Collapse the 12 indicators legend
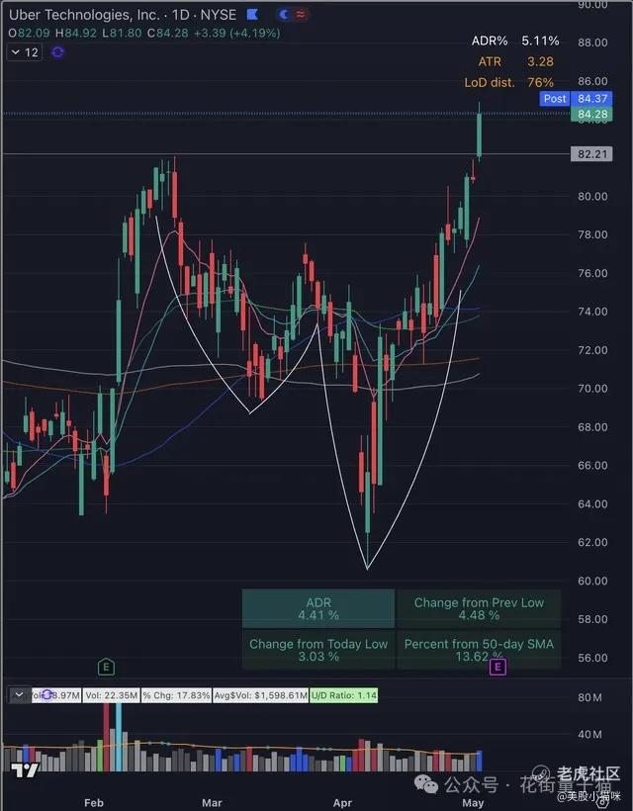 [25, 52]
